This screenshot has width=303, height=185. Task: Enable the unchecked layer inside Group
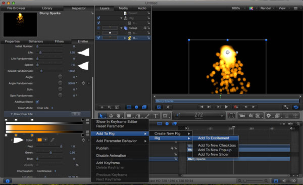pos(98,33)
